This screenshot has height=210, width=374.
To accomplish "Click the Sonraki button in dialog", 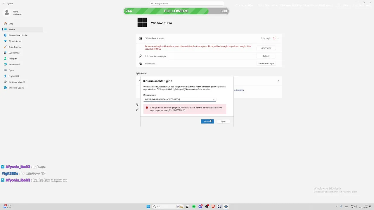I will pyautogui.click(x=207, y=121).
